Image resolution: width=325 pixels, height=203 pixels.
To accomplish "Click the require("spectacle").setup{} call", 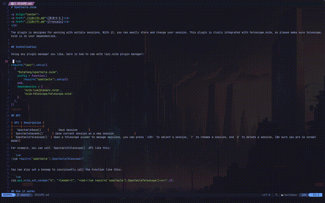I will 46,79.
